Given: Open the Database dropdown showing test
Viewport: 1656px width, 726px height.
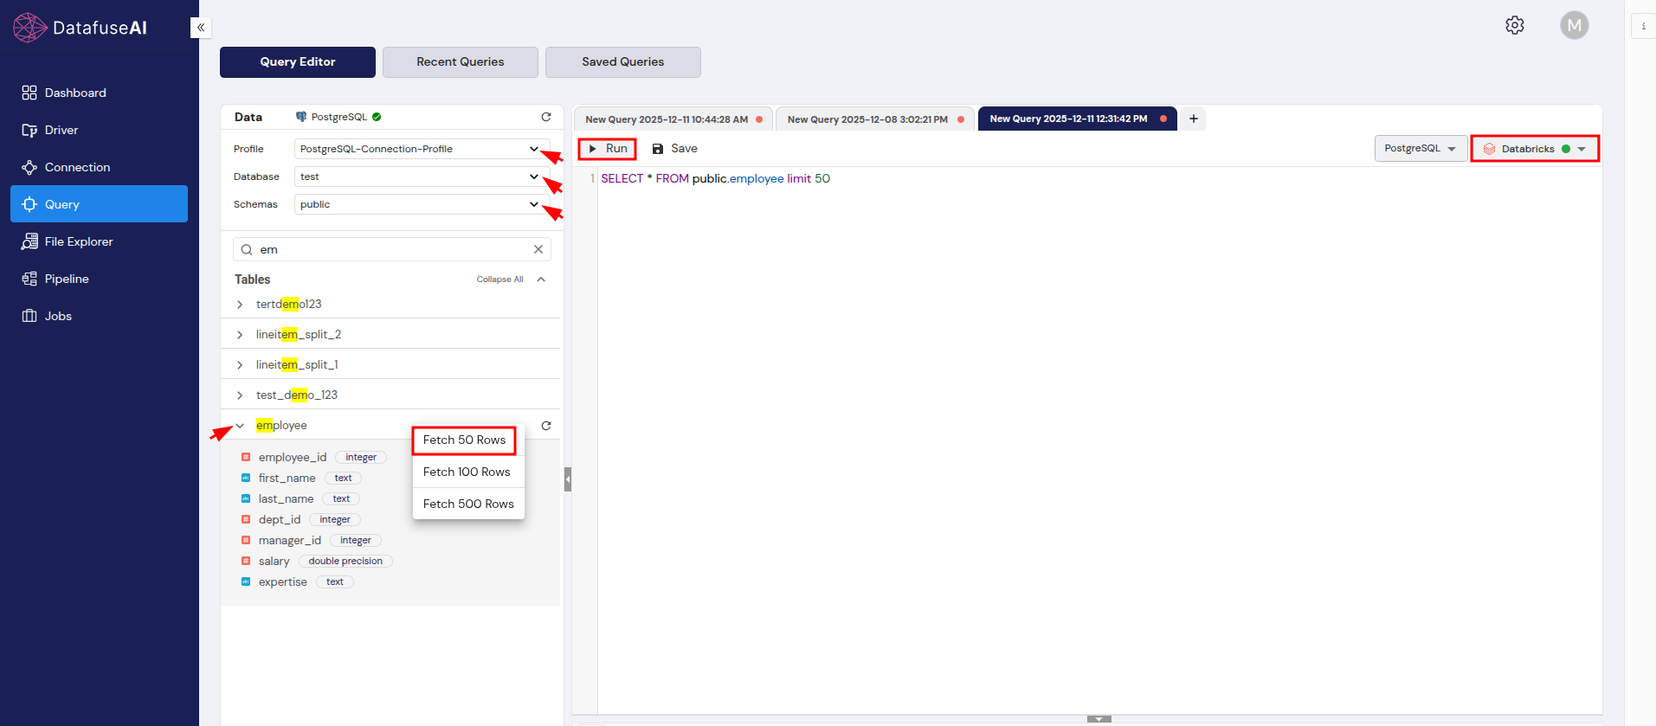Looking at the screenshot, I should [x=422, y=177].
